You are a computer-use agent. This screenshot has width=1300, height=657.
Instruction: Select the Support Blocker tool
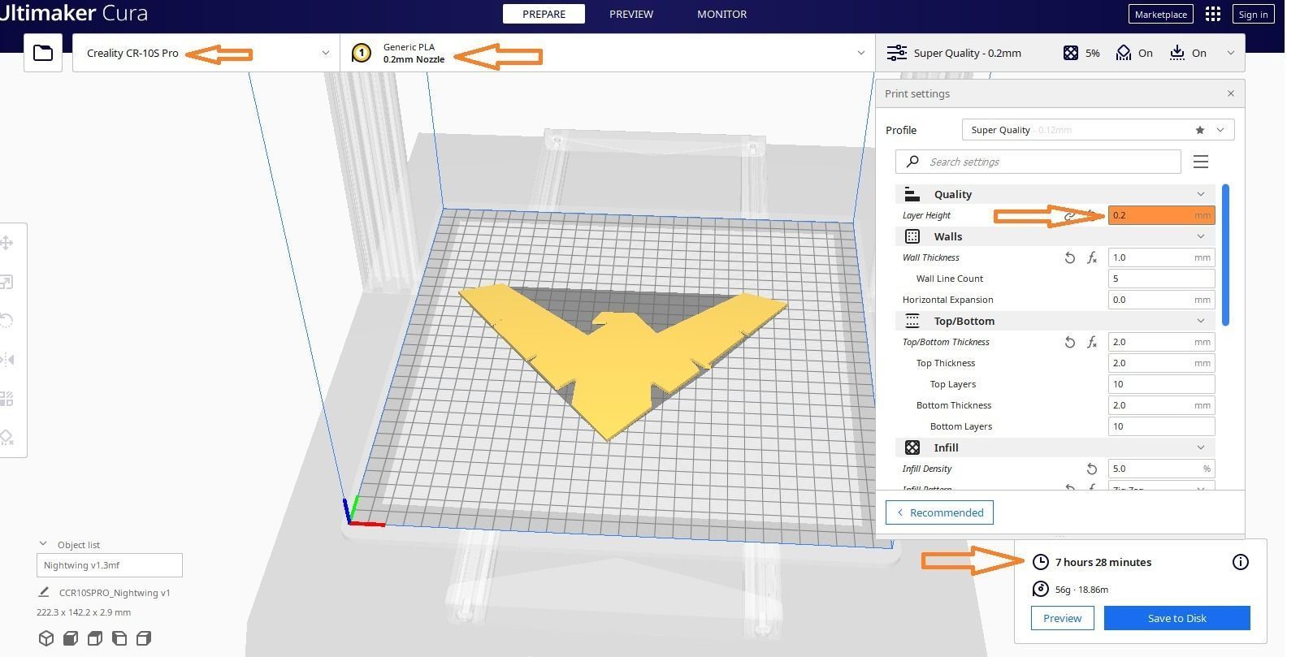6,438
